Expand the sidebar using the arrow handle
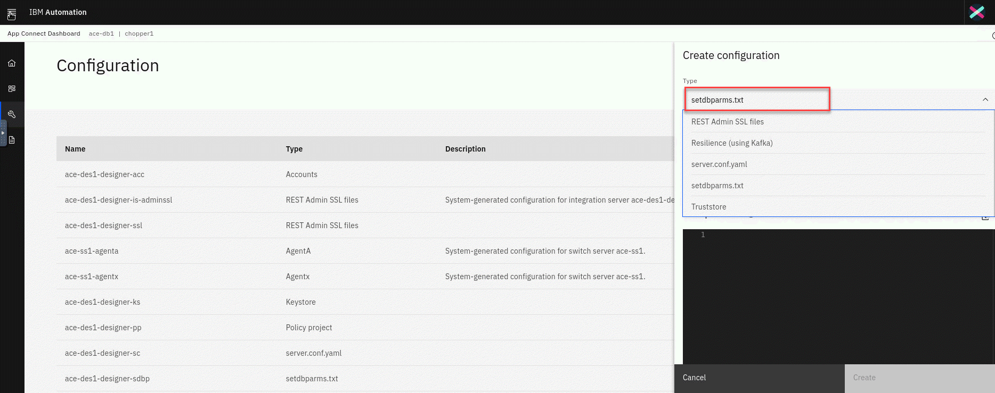 click(x=3, y=133)
